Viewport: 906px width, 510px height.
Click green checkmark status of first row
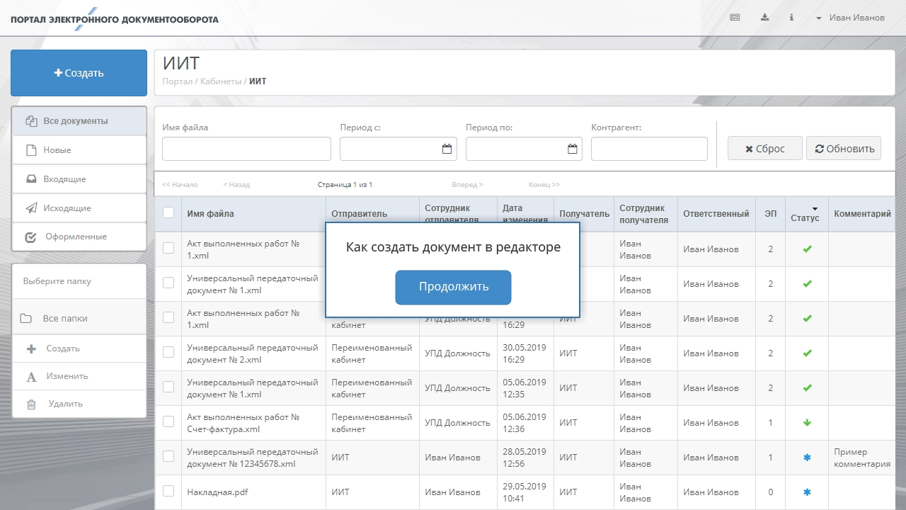coord(807,249)
